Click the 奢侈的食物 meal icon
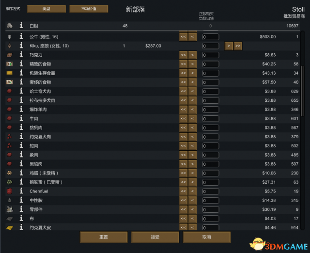The height and width of the screenshot is (253, 310). pyautogui.click(x=10, y=82)
